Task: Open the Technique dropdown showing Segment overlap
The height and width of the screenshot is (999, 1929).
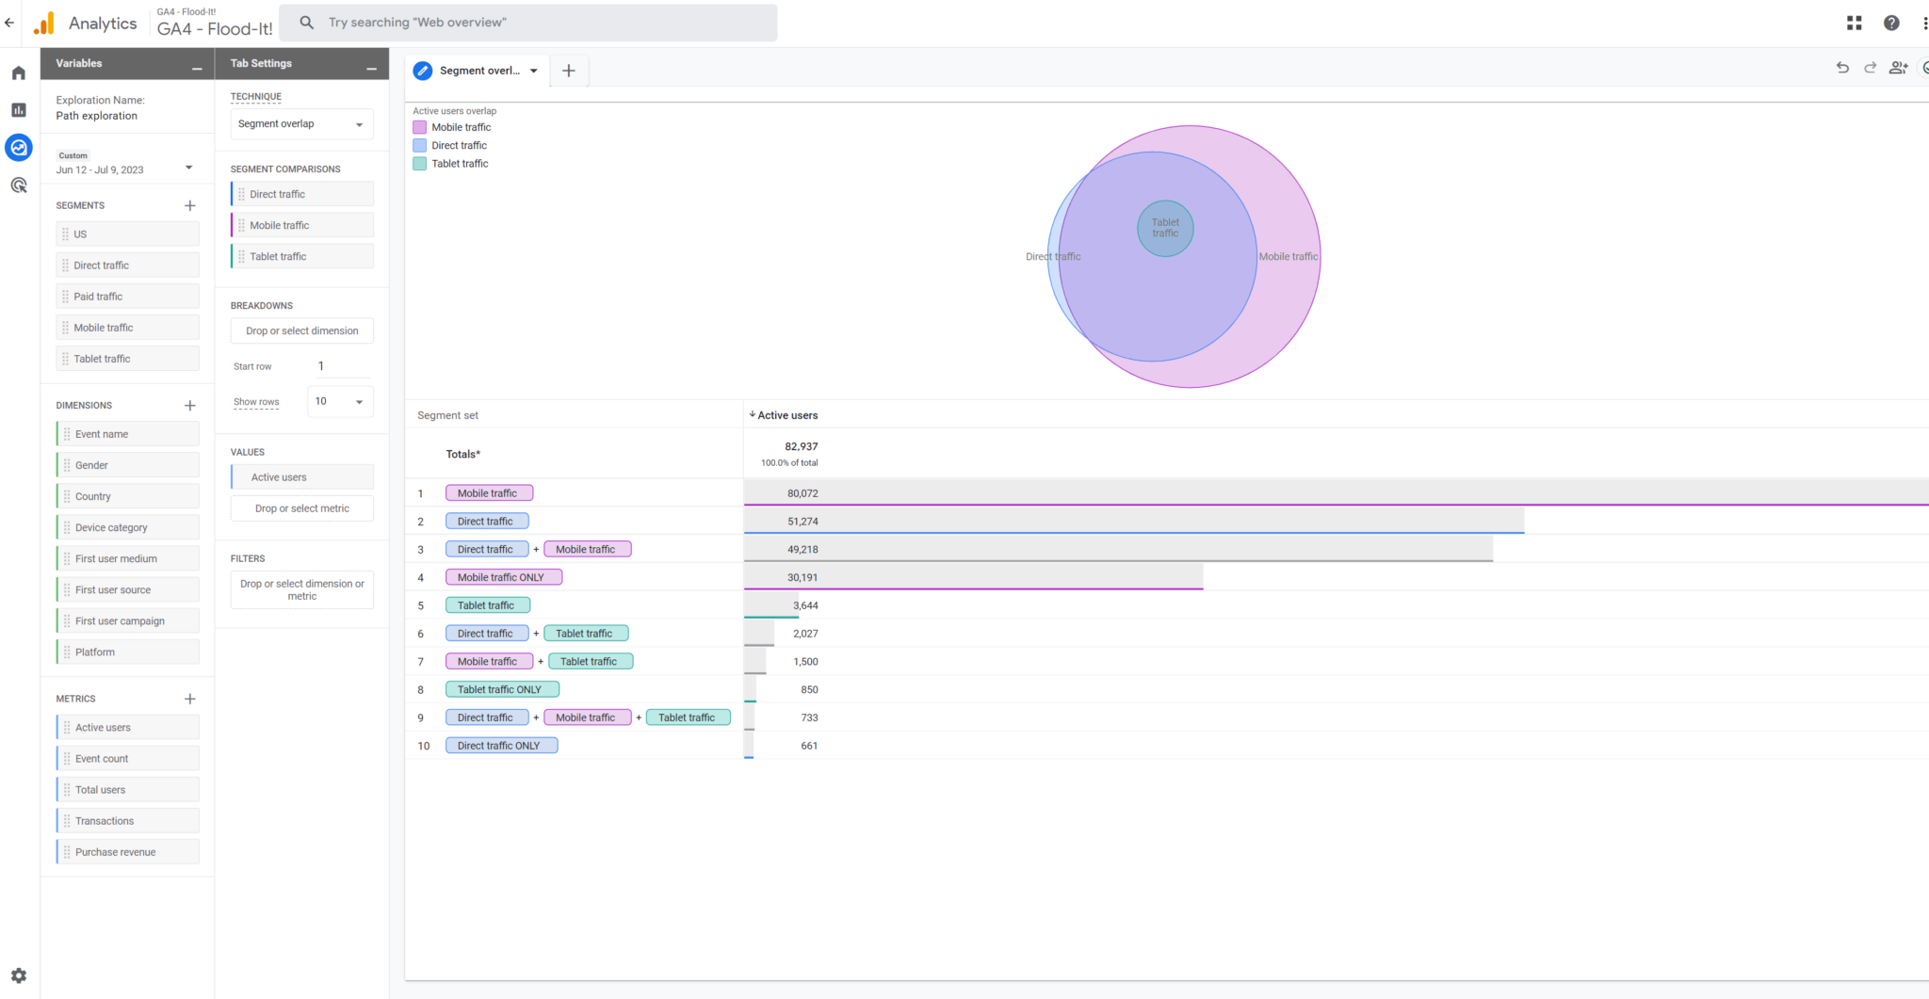Action: tap(301, 123)
